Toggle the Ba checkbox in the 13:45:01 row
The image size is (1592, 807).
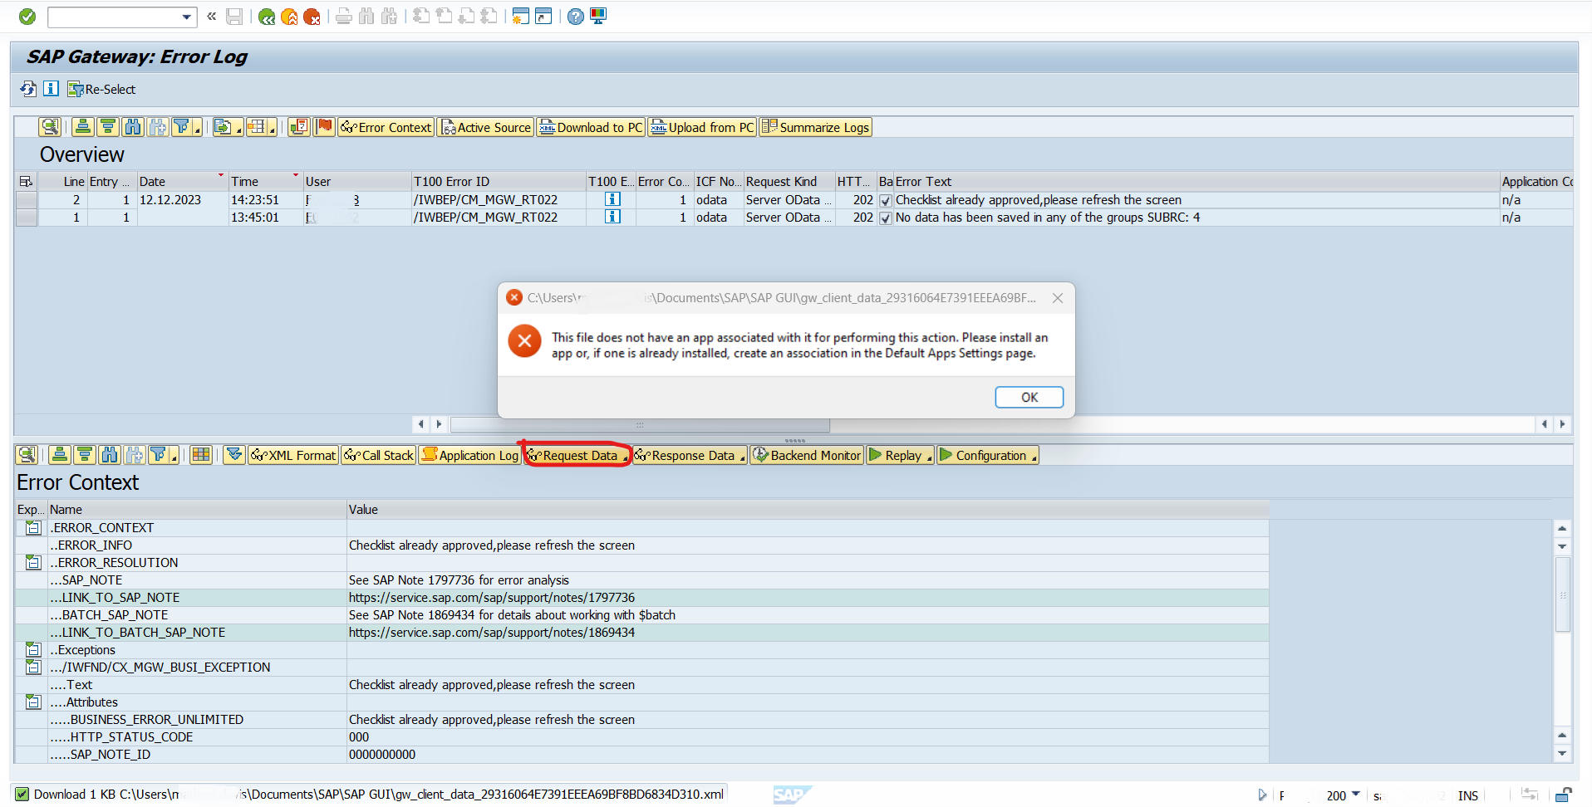pos(885,218)
